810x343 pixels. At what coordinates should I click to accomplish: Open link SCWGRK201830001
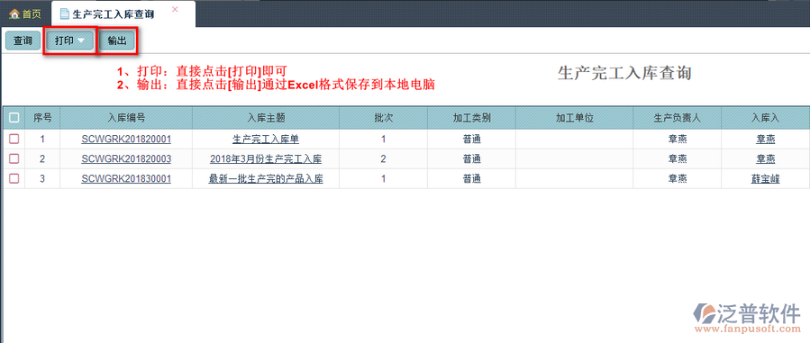coord(126,179)
